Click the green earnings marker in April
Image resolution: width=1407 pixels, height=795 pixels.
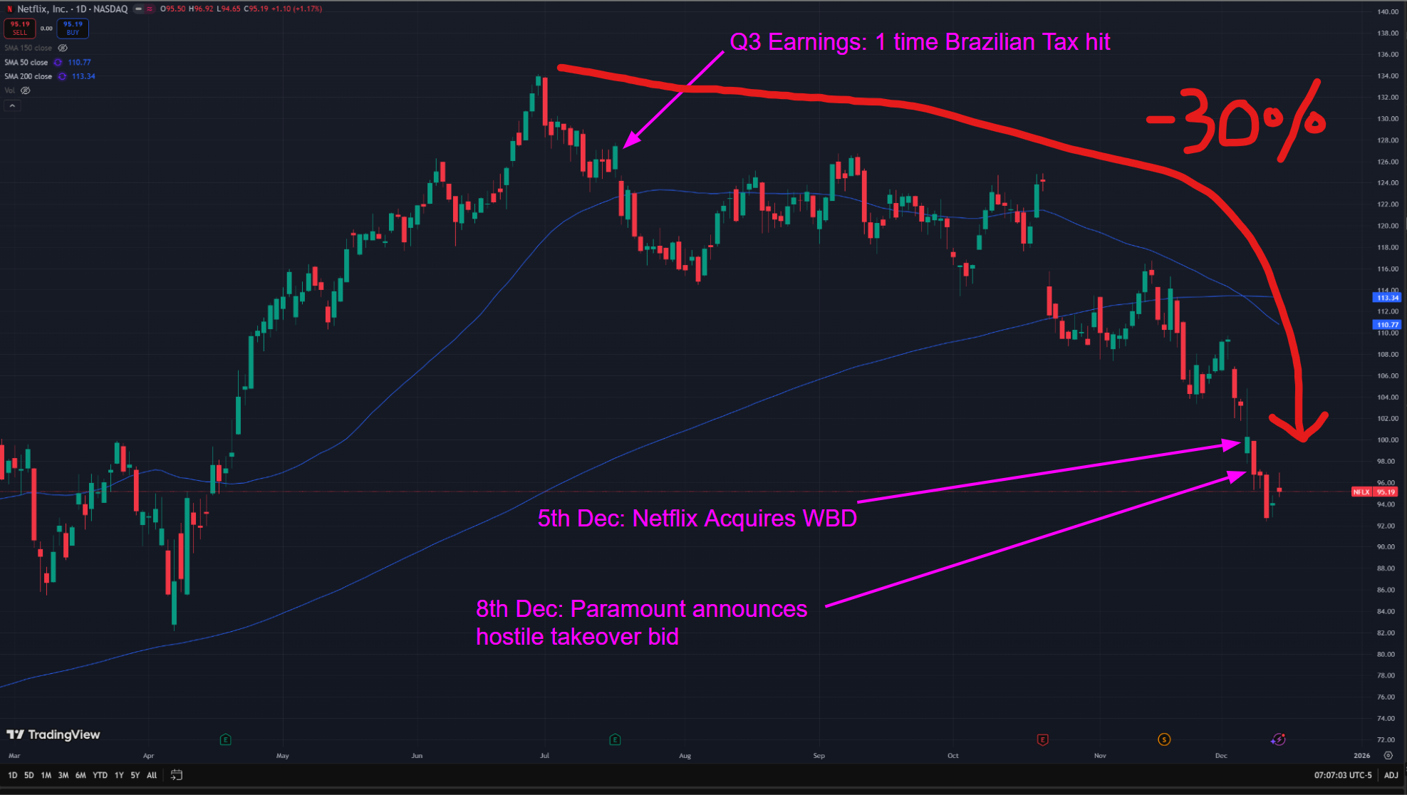226,739
